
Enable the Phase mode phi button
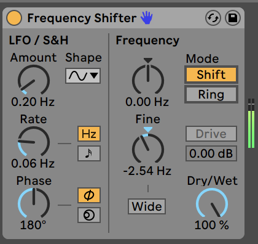tap(89, 195)
